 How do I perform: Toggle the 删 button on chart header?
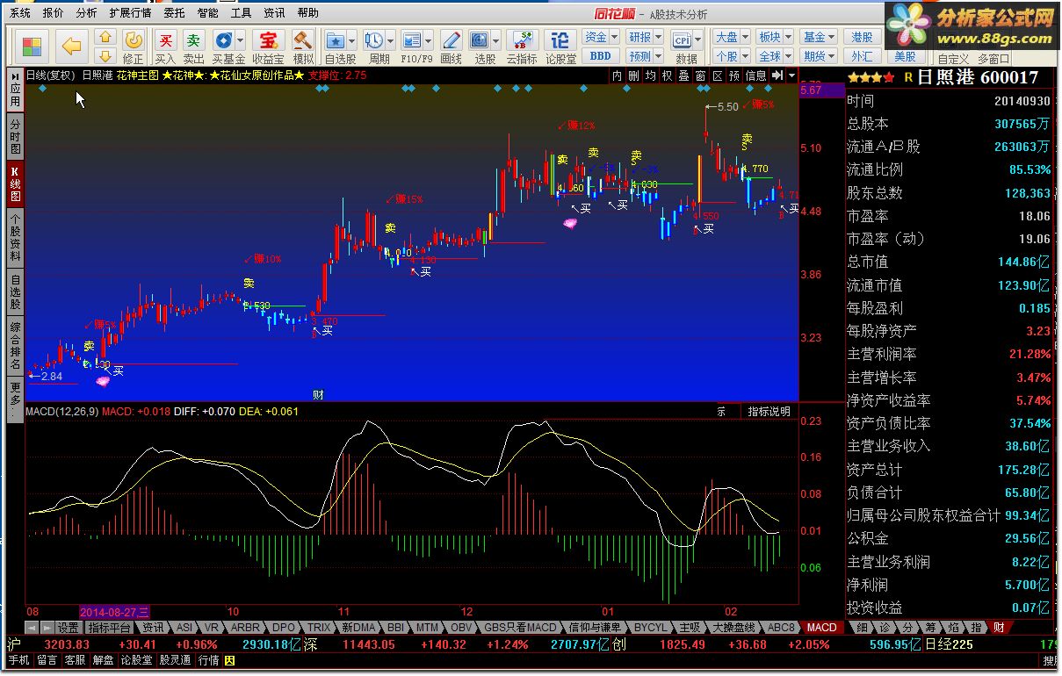(x=634, y=76)
